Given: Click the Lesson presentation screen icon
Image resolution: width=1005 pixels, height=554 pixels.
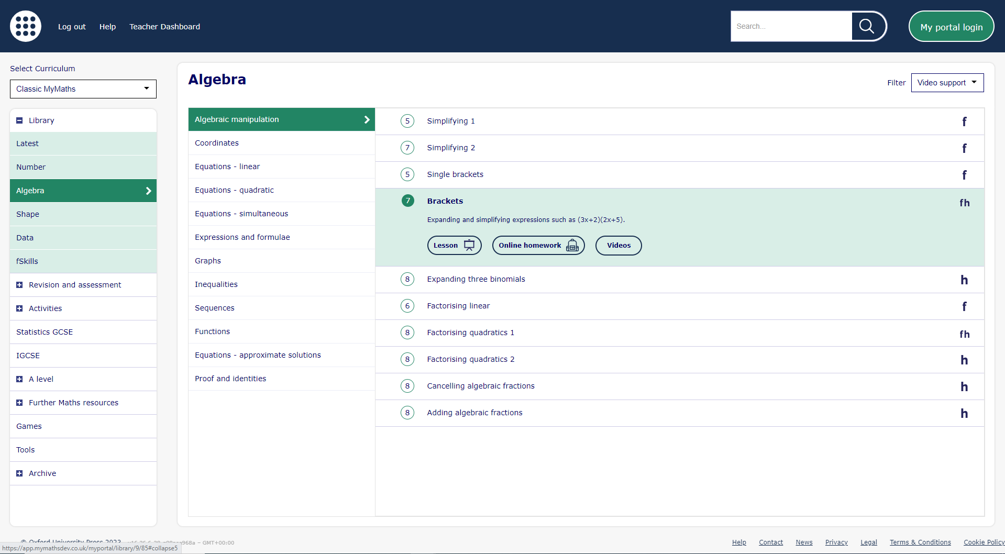Looking at the screenshot, I should pos(469,245).
